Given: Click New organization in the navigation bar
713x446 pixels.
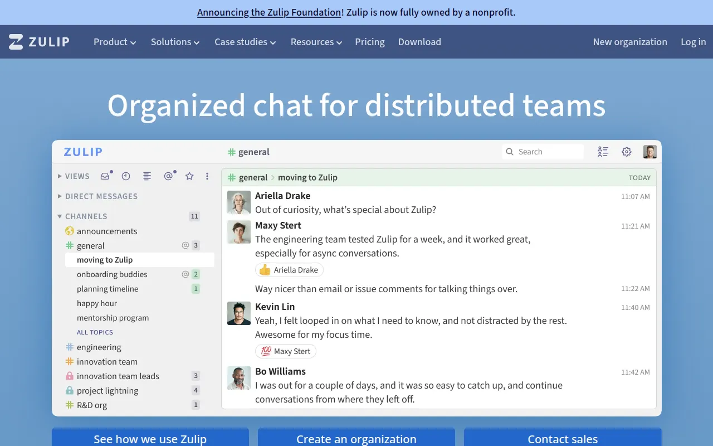Looking at the screenshot, I should tap(630, 42).
